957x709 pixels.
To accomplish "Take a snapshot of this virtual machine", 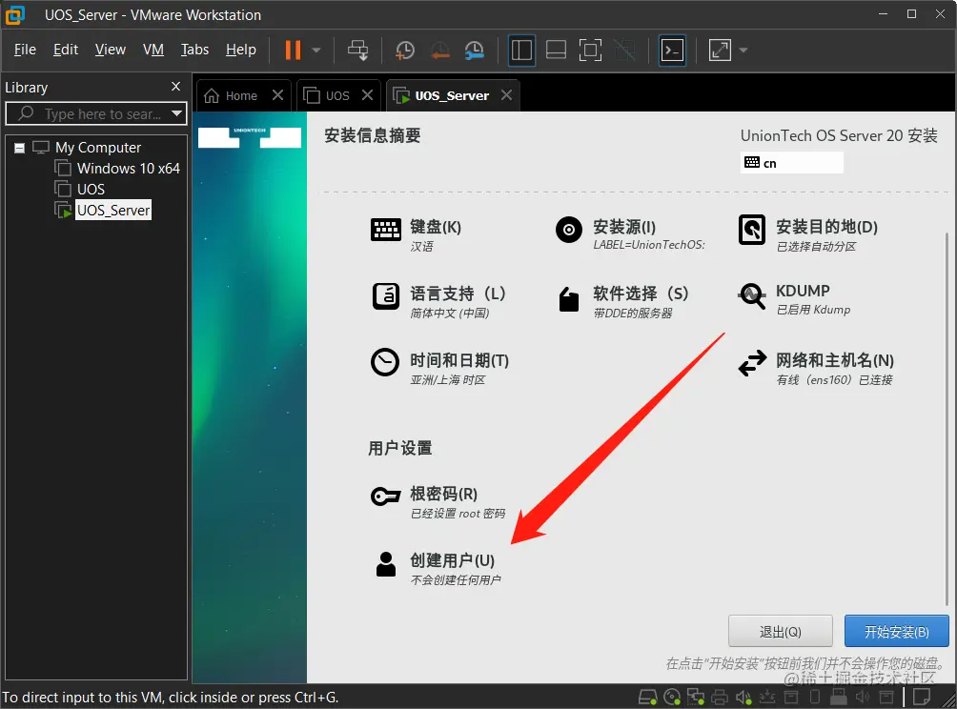I will coord(405,51).
